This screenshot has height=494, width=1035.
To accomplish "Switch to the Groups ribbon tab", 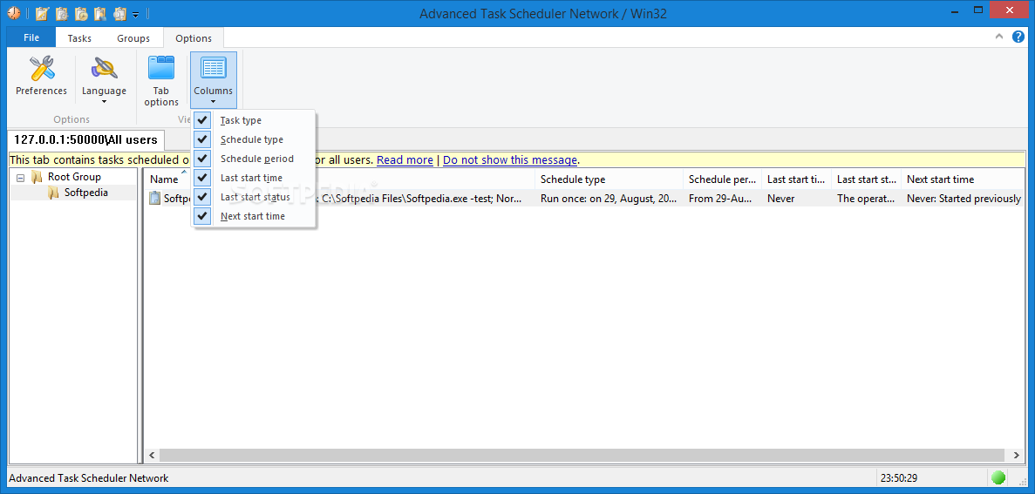I will 133,38.
